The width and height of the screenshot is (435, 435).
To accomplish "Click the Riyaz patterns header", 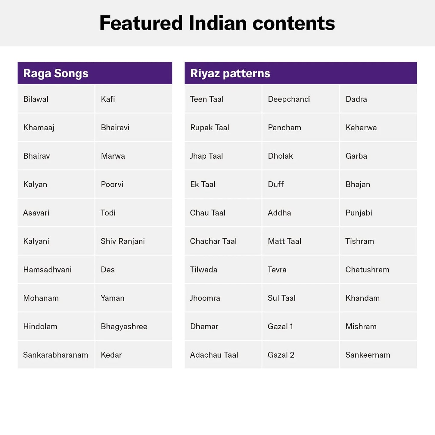I will (230, 73).
